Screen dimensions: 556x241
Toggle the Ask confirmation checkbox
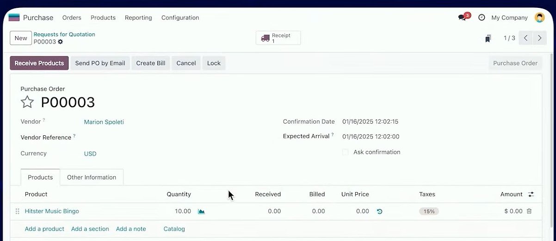(345, 152)
